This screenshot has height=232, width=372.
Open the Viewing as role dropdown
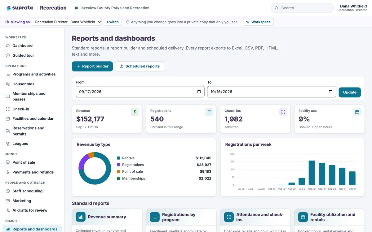(x=67, y=22)
